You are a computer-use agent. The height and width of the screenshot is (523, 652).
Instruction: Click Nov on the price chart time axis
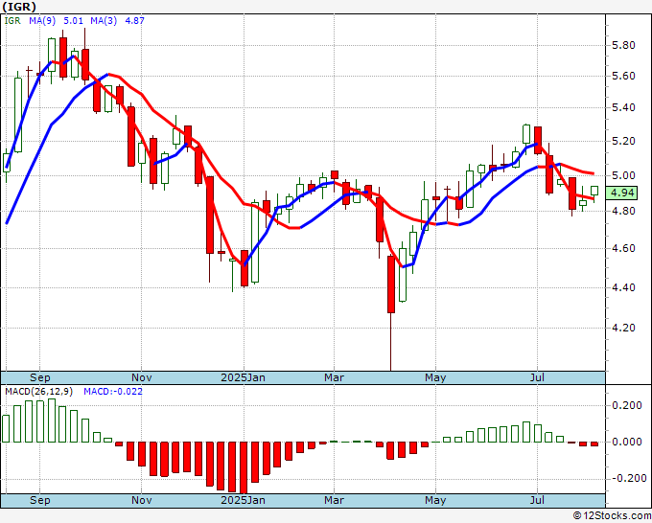coord(141,377)
